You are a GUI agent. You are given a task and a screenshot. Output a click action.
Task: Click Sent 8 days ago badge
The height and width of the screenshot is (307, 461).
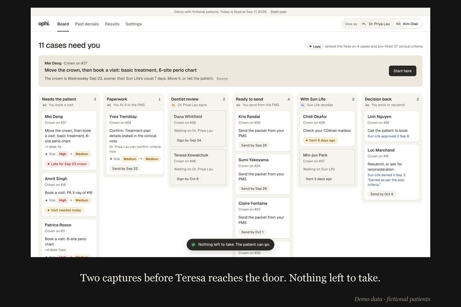pyautogui.click(x=320, y=141)
